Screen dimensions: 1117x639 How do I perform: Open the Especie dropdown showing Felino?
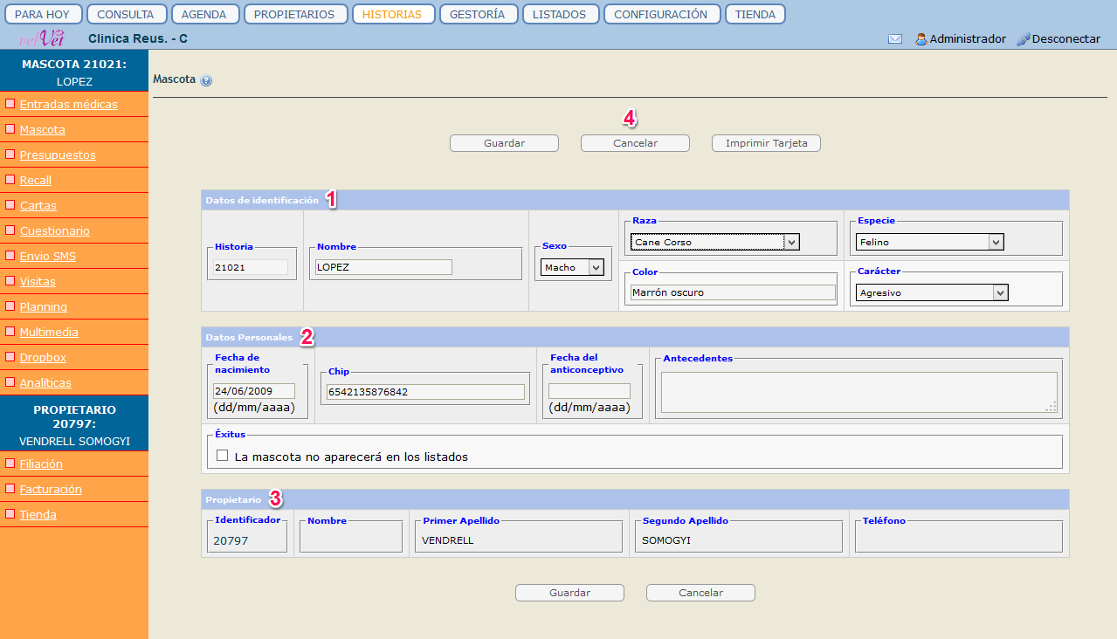pos(930,242)
